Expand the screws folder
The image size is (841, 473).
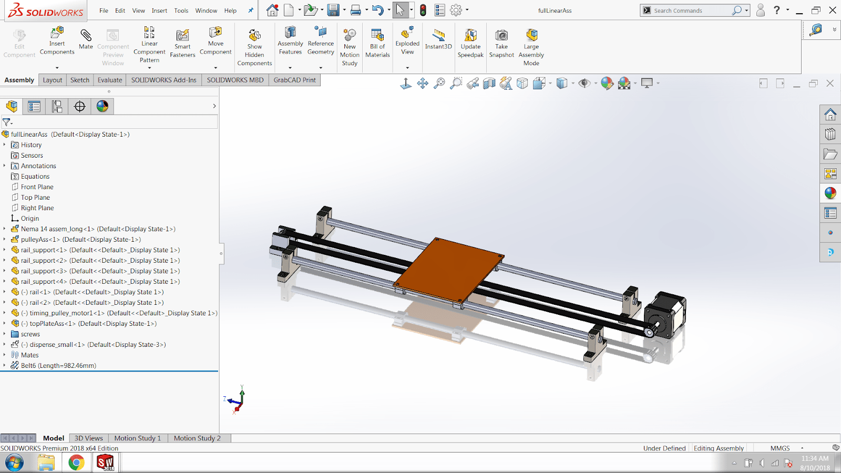(5, 334)
